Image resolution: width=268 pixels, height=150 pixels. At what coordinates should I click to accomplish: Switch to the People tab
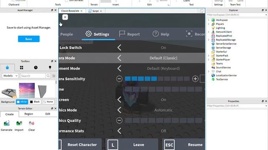tap(66, 34)
